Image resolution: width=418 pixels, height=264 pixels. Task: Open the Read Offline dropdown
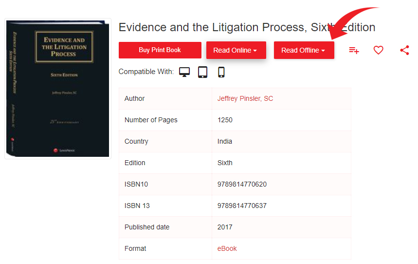click(x=304, y=50)
